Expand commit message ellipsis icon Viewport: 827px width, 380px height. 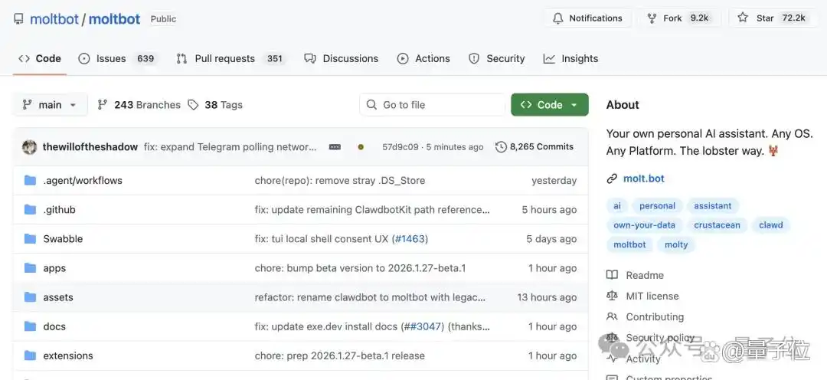[335, 147]
